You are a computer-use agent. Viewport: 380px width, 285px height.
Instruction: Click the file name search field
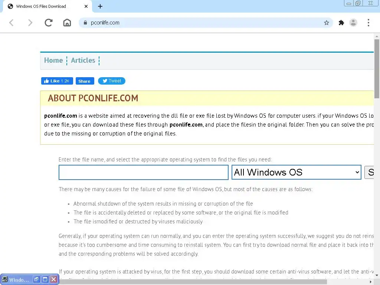[x=144, y=173]
